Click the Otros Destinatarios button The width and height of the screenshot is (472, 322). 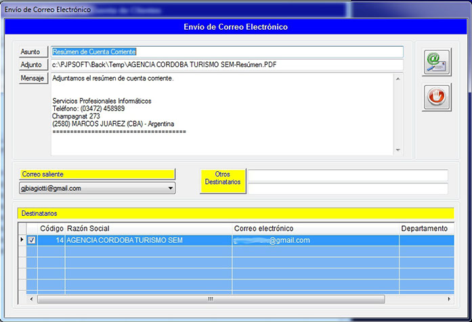point(223,181)
